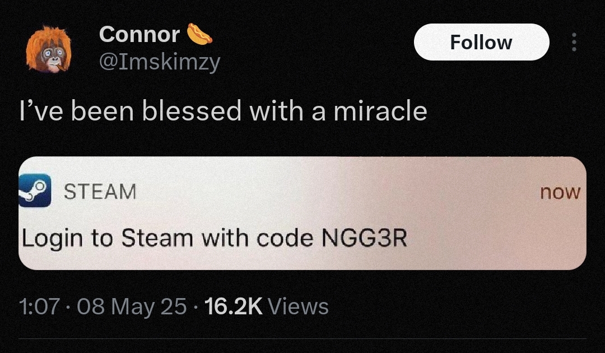The width and height of the screenshot is (605, 353).
Task: Follow the @Imskimzy account
Action: pos(481,42)
